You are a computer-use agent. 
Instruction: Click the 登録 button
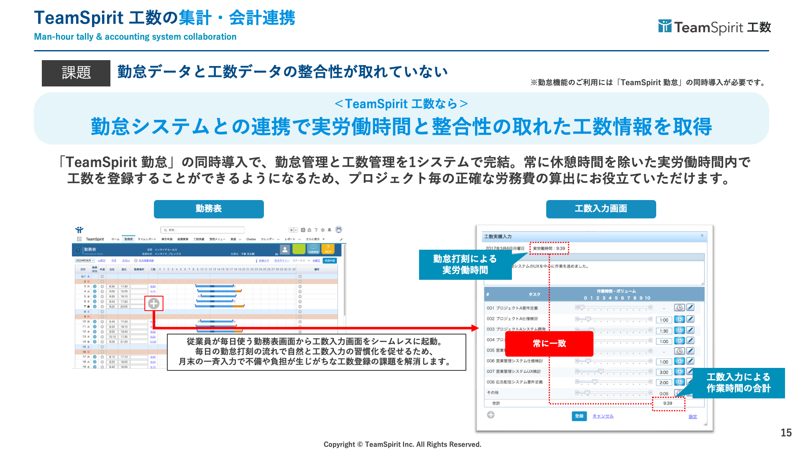coord(579,416)
